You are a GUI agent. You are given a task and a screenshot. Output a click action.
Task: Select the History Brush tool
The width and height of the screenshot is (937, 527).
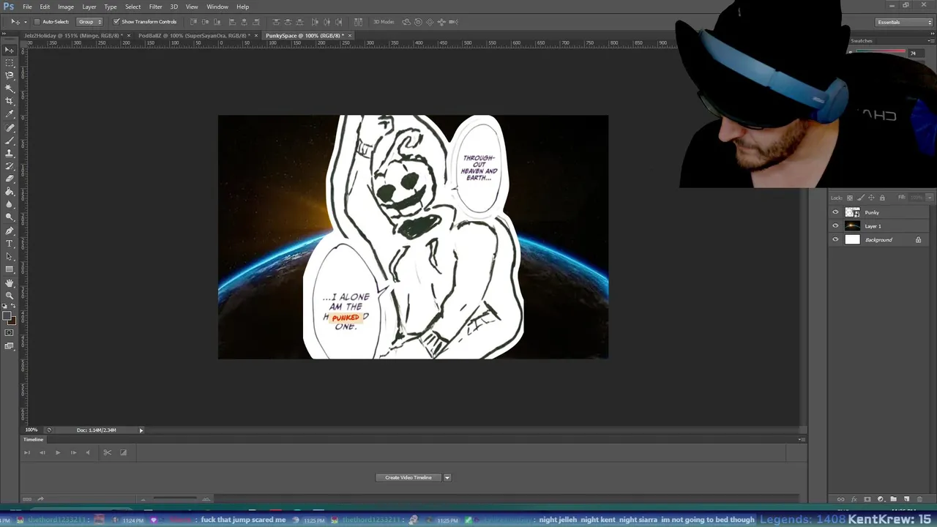[10, 166]
